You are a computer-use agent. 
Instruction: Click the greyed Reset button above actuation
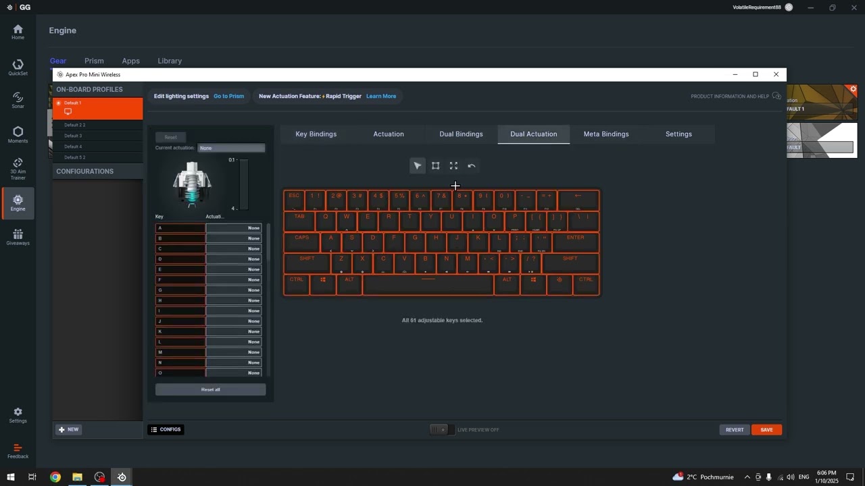pos(170,137)
